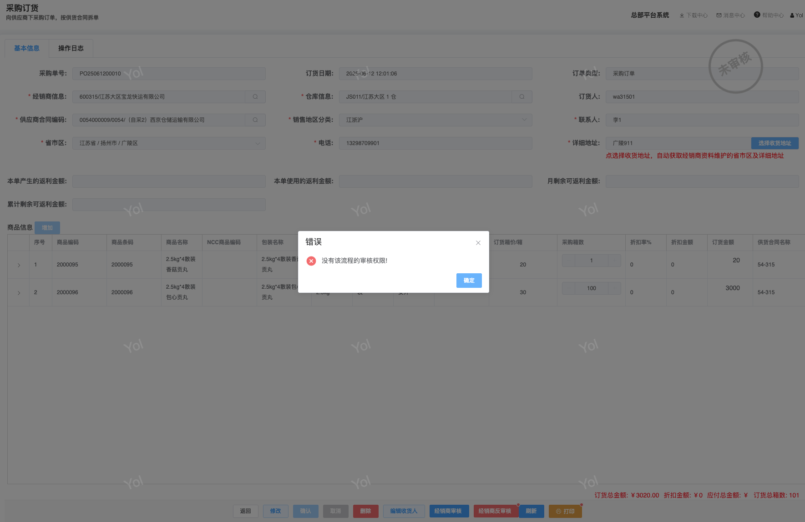Click 确定 in the error dialog
The image size is (805, 522).
[x=469, y=281]
